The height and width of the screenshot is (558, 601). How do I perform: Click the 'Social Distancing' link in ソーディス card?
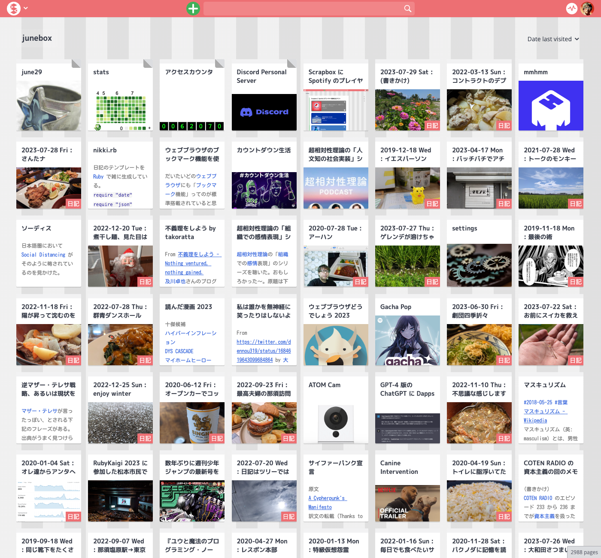43,255
